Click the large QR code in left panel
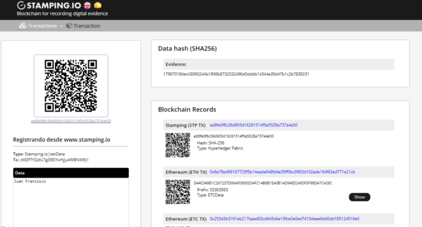This screenshot has width=422, height=227. pos(71,86)
